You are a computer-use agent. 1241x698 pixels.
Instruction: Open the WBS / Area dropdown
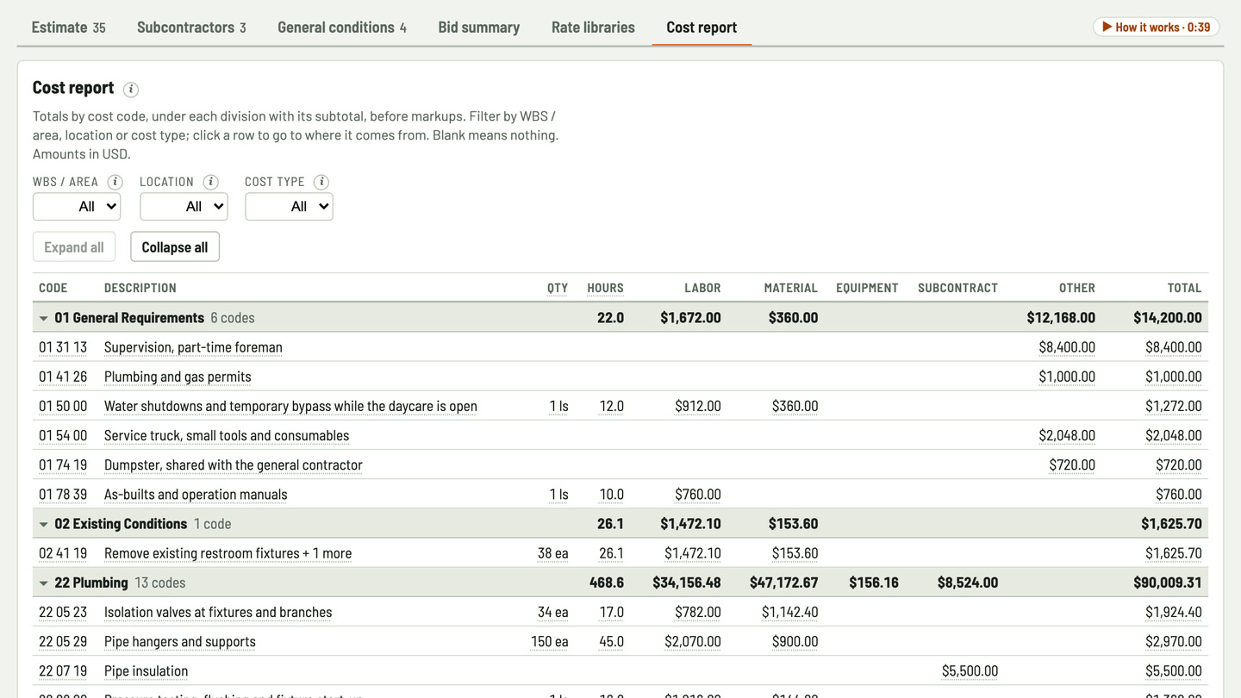77,207
